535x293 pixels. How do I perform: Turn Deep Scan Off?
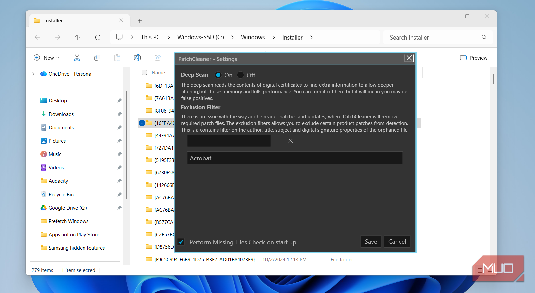coord(240,75)
